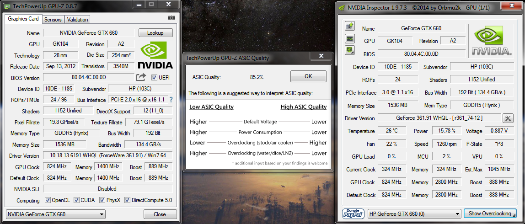Image resolution: width=525 pixels, height=224 pixels.
Task: Click the Bus Interface question mark icon
Action: (x=171, y=100)
